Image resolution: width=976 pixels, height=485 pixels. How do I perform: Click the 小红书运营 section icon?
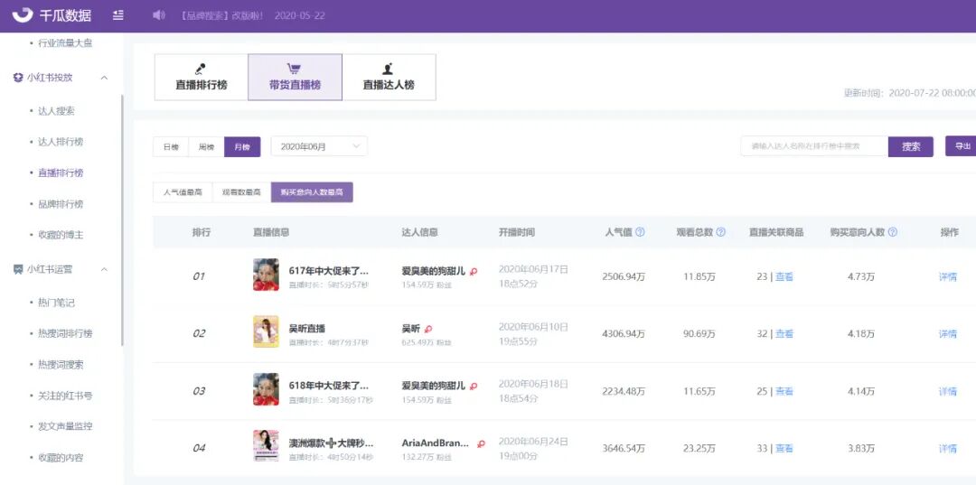tap(18, 269)
